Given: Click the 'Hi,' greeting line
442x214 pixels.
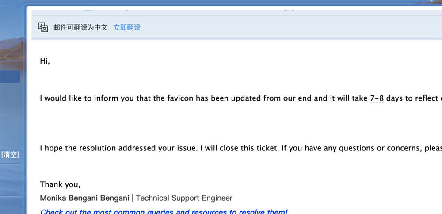Looking at the screenshot, I should click(45, 61).
